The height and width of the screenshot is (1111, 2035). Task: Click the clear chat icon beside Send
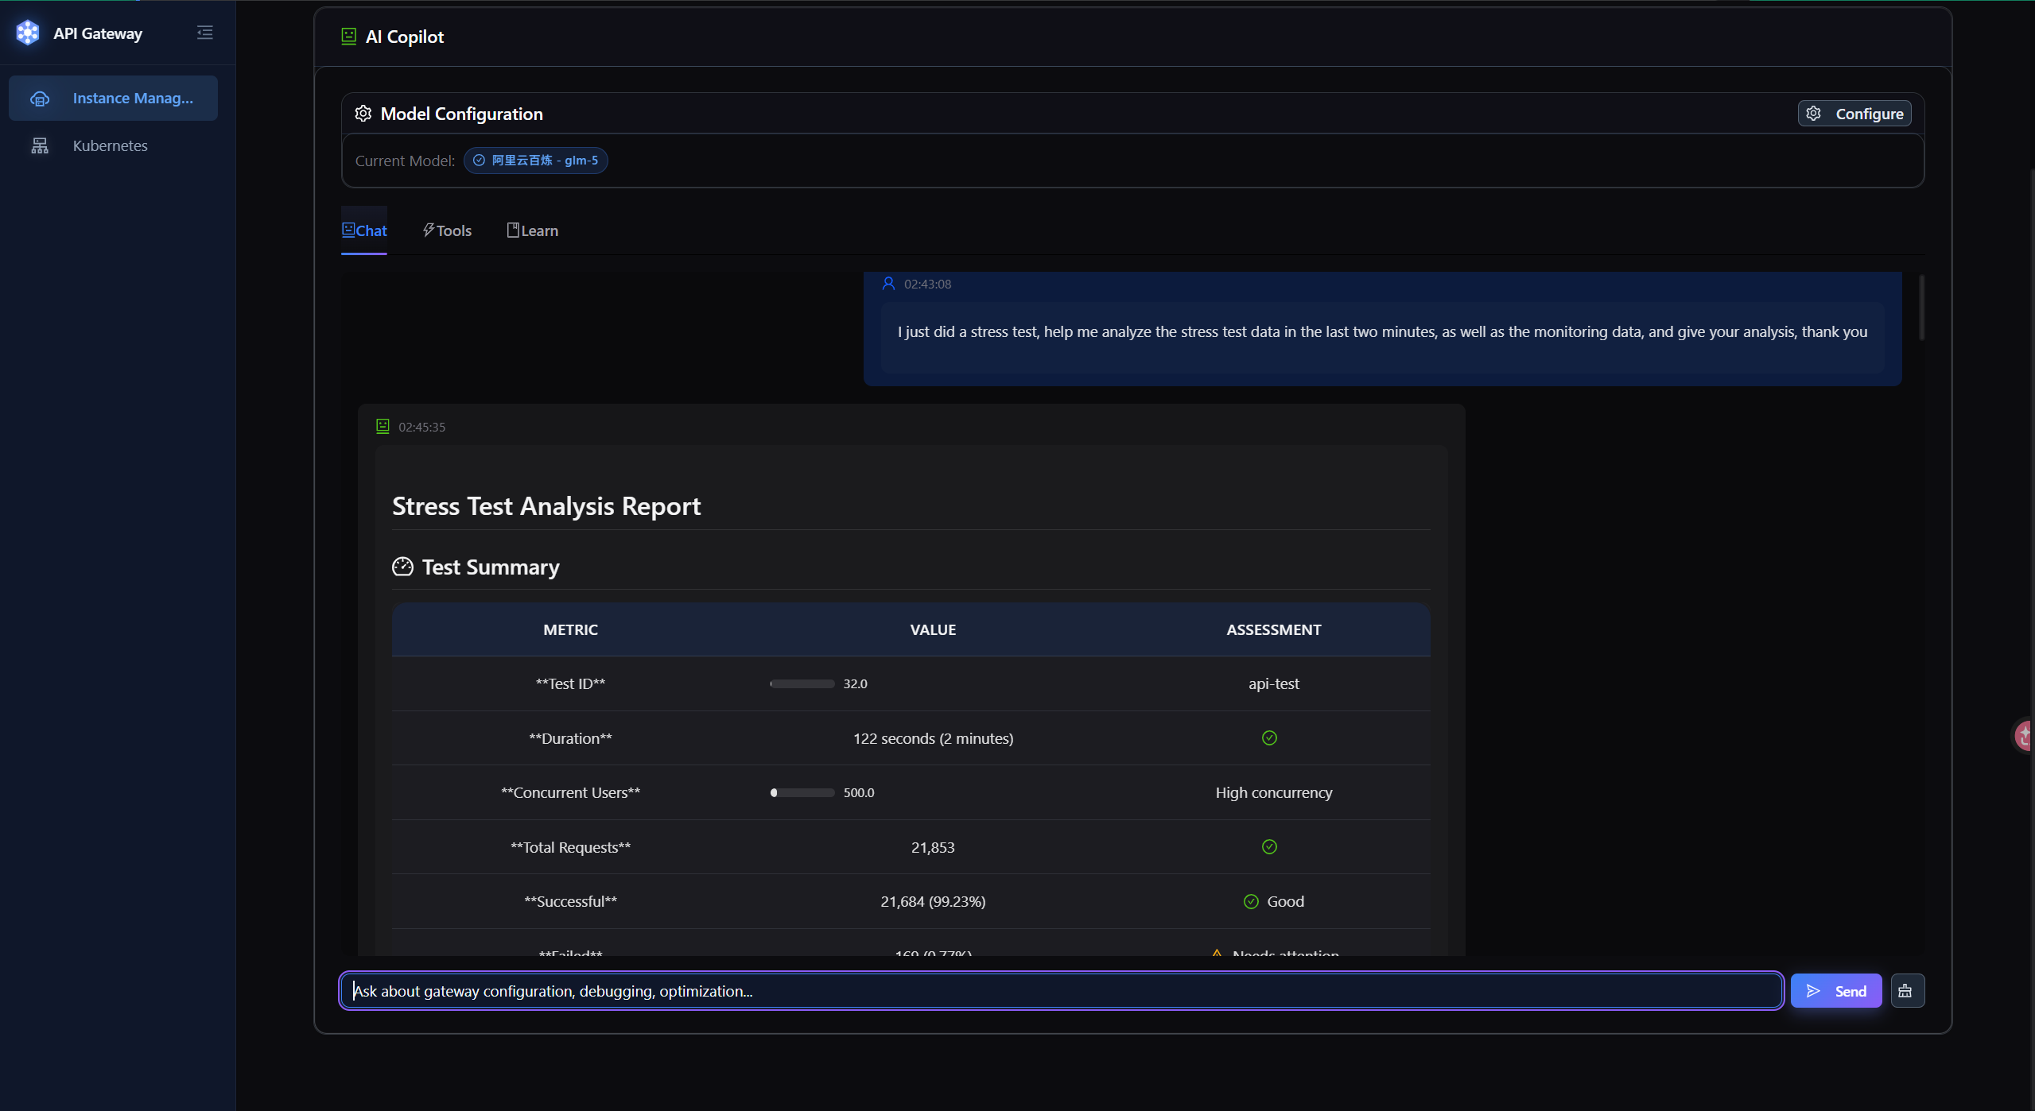coord(1907,991)
